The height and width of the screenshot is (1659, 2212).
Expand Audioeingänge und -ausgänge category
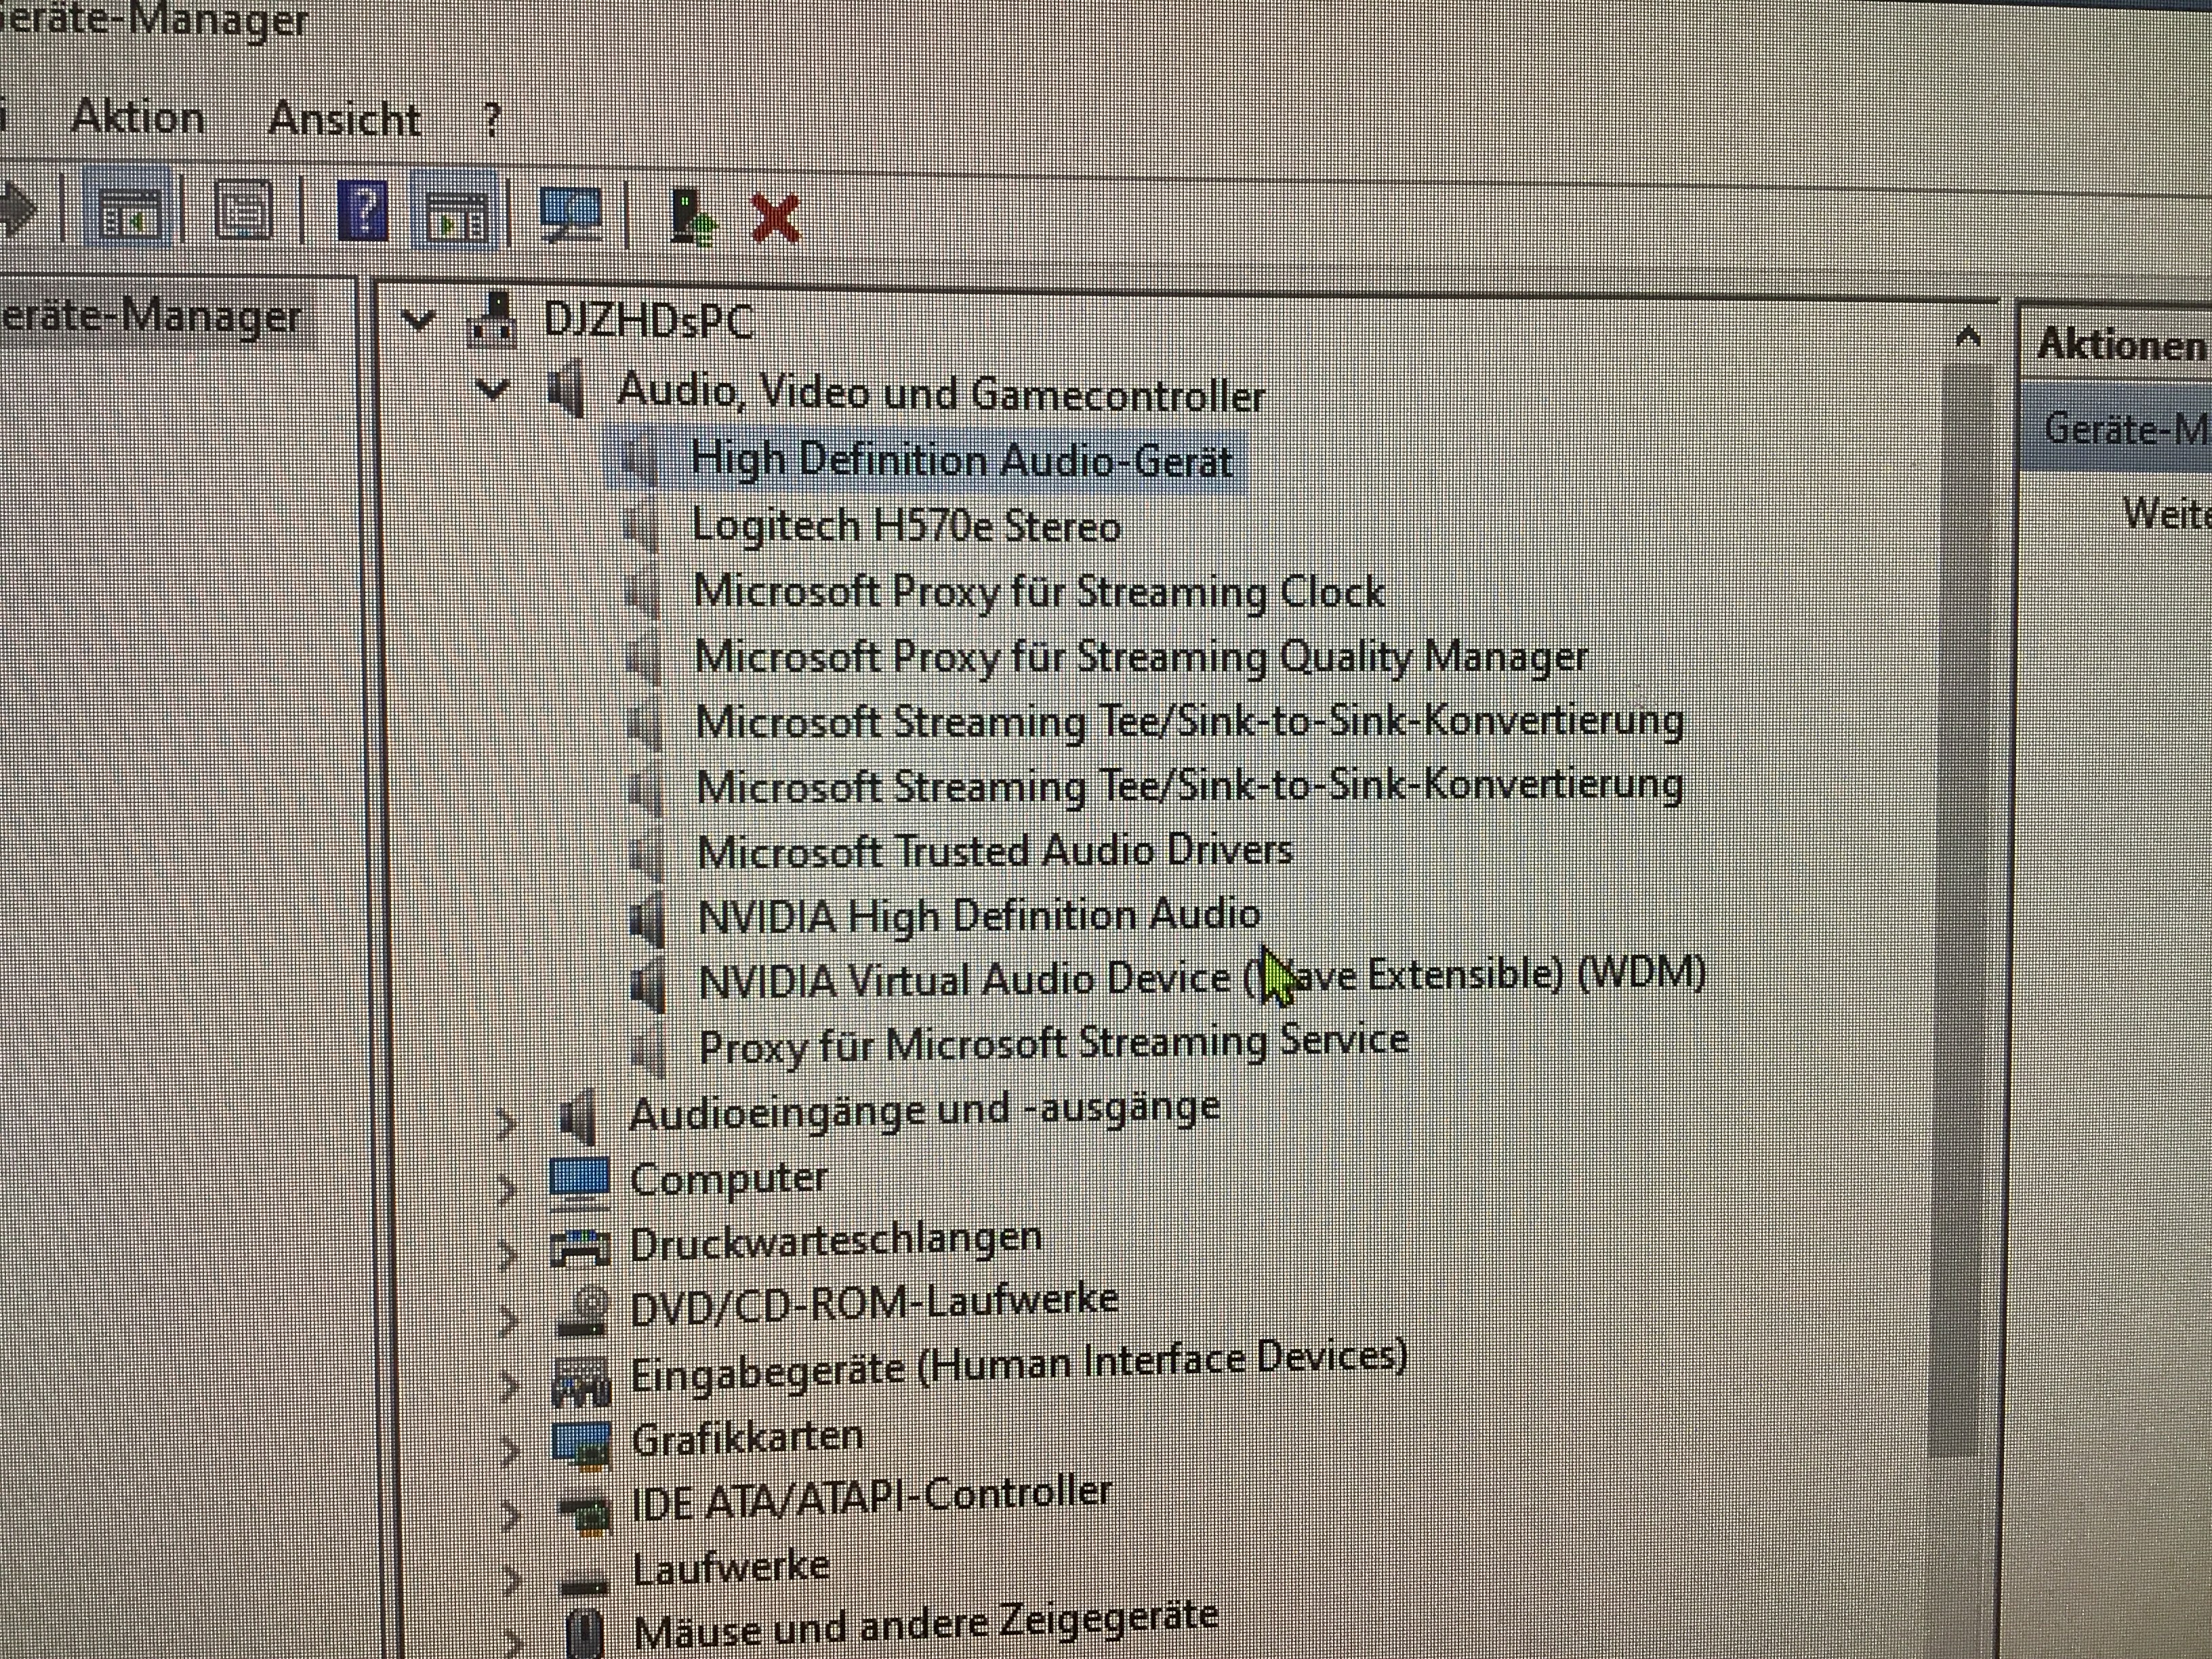506,1122
